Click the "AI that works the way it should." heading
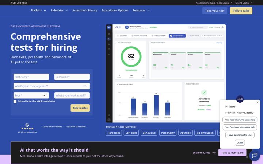This screenshot has width=263, height=164. pos(55,150)
